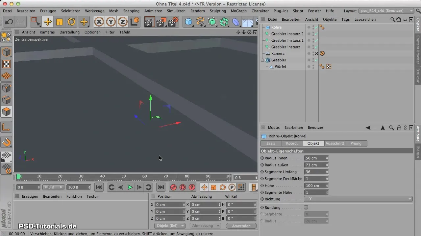
Task: Select the Move tool in top toolbar
Action: pyautogui.click(x=47, y=22)
